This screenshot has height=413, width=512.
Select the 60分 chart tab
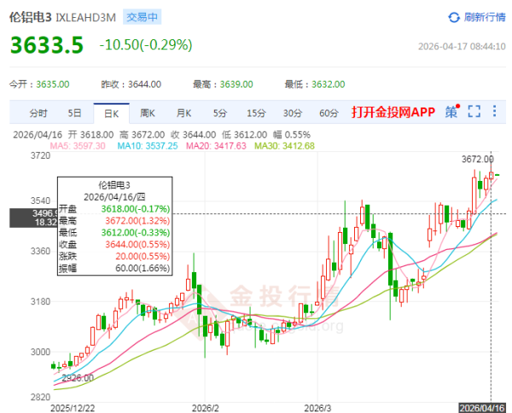(x=329, y=113)
